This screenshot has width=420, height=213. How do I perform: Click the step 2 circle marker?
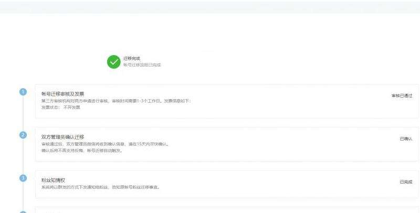pyautogui.click(x=23, y=135)
